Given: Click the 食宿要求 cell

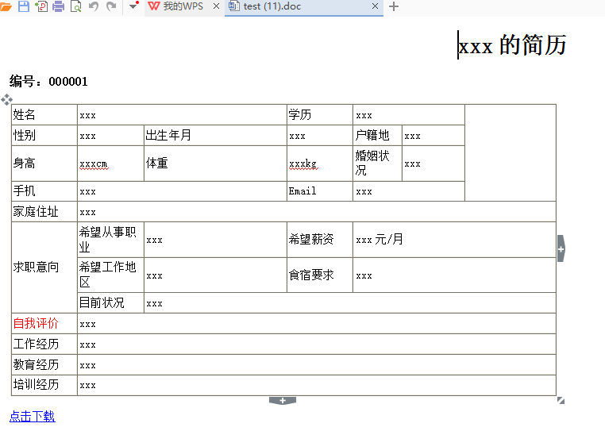Looking at the screenshot, I should [x=320, y=275].
